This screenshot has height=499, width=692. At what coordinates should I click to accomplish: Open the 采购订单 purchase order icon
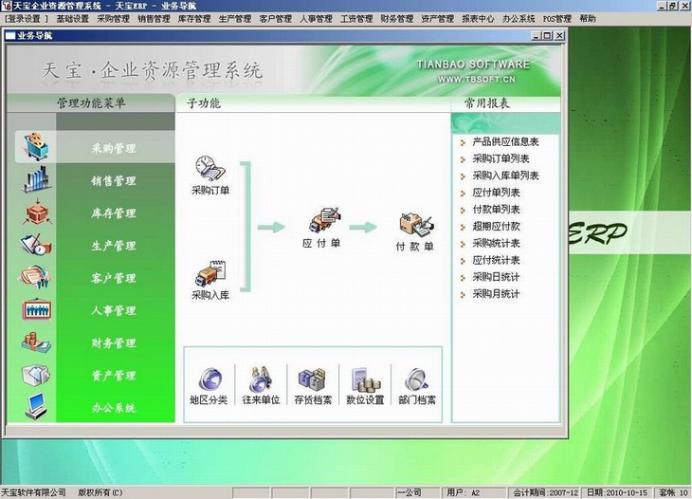tap(209, 168)
